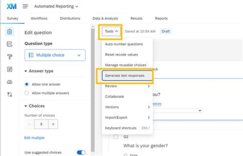Click the XM logo icon
Viewport: 243px width, 156px height.
11,6
